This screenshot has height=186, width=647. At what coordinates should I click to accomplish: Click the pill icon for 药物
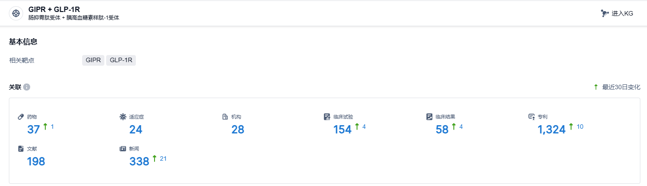20,117
